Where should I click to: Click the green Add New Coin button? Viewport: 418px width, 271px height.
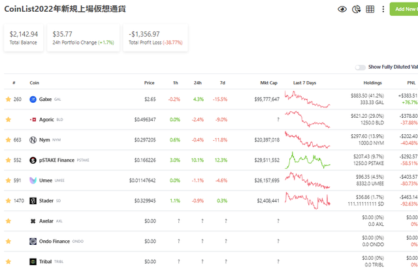404,9
